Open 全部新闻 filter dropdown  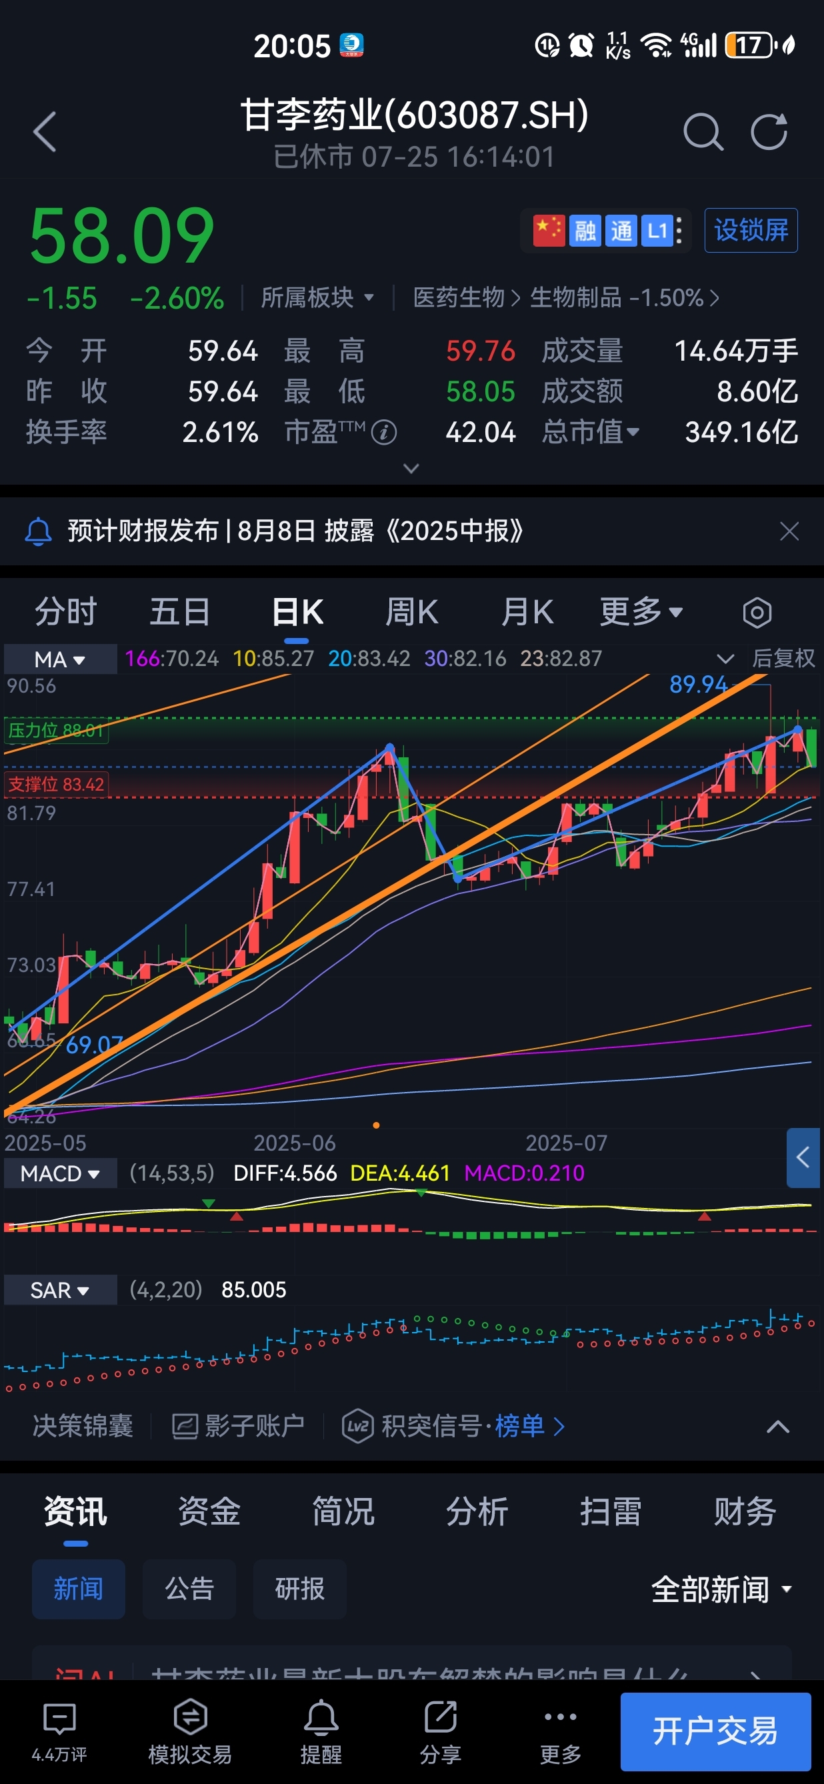[721, 1589]
